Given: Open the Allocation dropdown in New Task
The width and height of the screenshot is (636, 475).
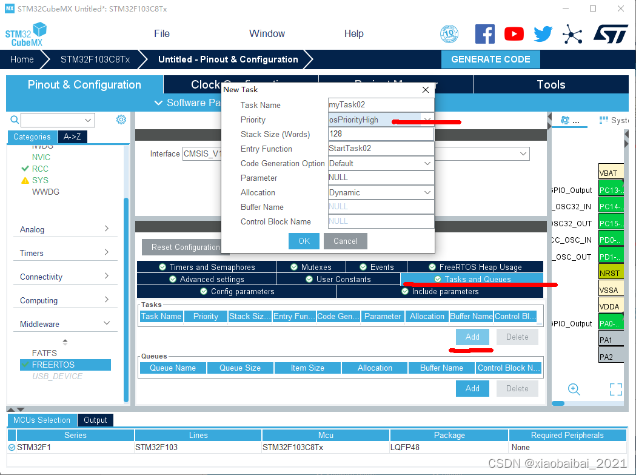Looking at the screenshot, I should coord(427,192).
